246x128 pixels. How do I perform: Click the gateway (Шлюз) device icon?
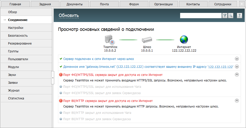pos(147,40)
